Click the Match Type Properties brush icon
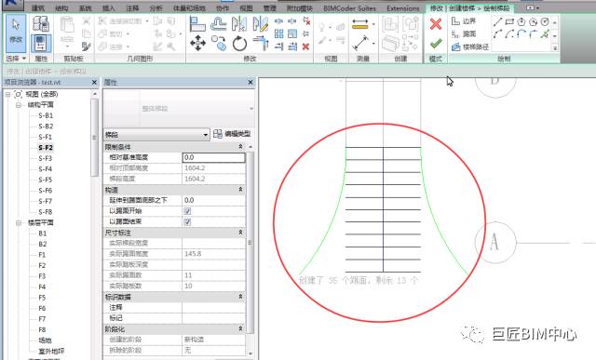Screen dimensions: 596x360 (87, 47)
